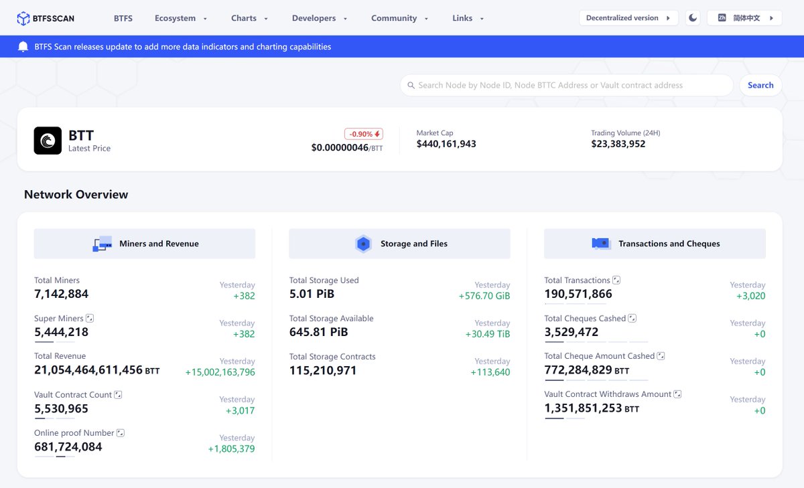Open chart icon beside Total Cheque Amount Cashed
The image size is (804, 488).
(661, 356)
